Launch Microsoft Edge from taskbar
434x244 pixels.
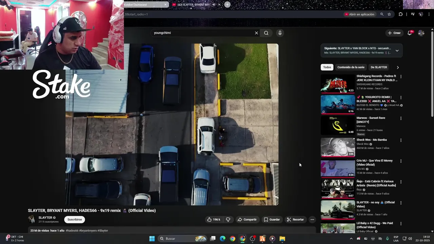tap(222, 239)
